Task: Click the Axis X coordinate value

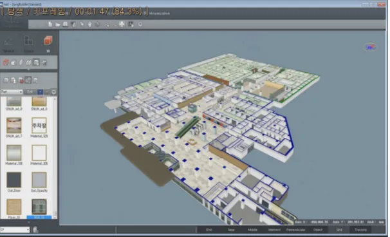Action: coord(319,222)
